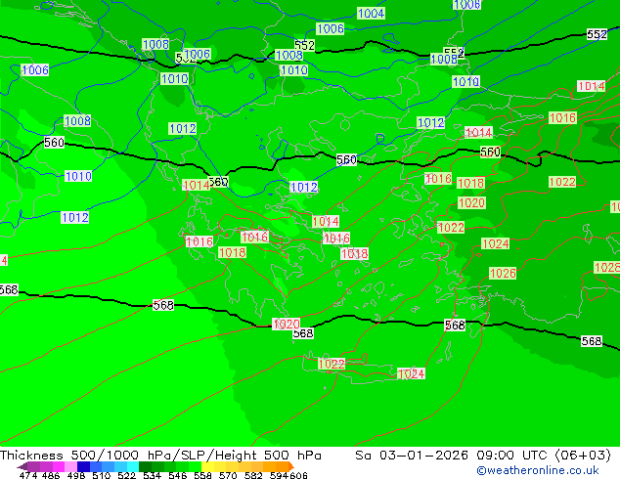Click legend value 582
The height and width of the screenshot is (479, 620).
pos(253,475)
